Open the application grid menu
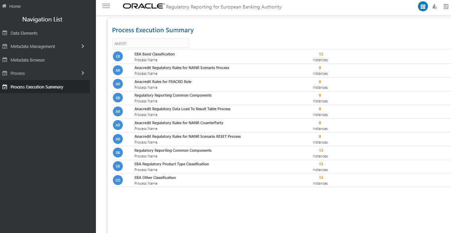The image size is (451, 233). click(x=423, y=6)
